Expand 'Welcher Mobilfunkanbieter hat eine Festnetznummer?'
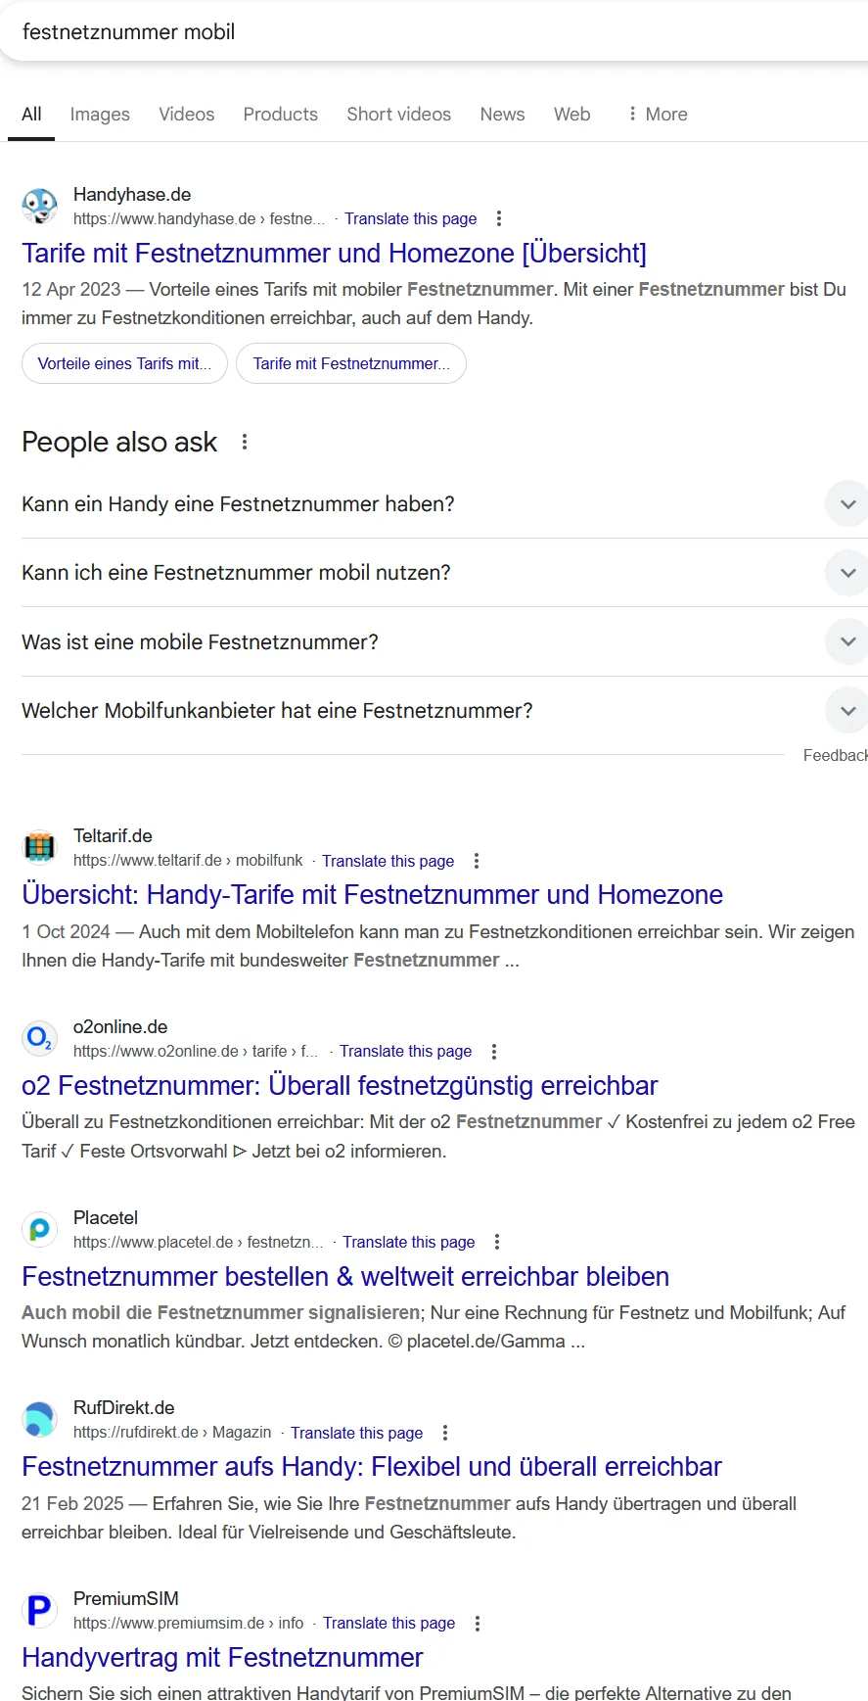The height and width of the screenshot is (1701, 868). tap(845, 710)
